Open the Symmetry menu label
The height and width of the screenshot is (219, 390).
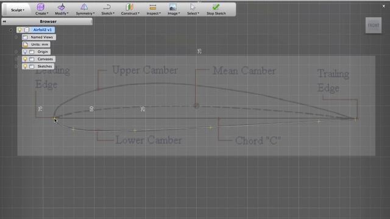click(85, 13)
